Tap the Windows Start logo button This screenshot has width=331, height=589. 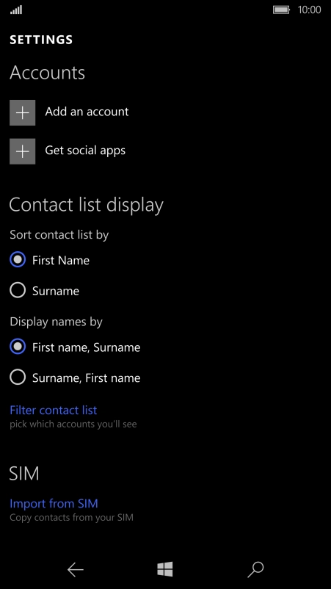point(165,569)
